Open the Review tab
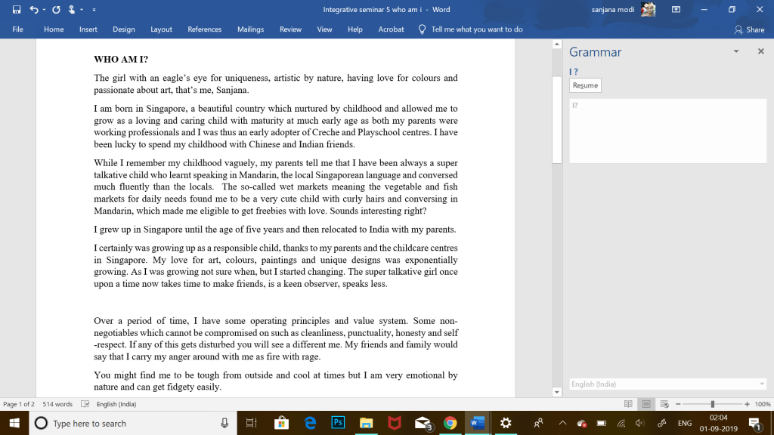774x435 pixels. point(290,29)
